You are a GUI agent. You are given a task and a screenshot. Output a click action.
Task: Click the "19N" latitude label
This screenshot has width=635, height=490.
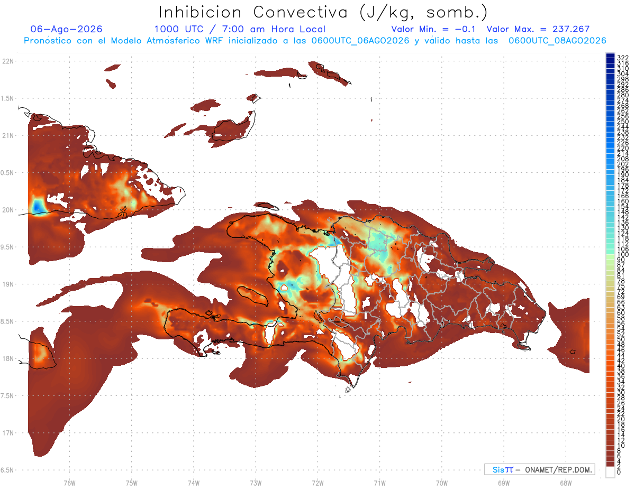(x=8, y=284)
